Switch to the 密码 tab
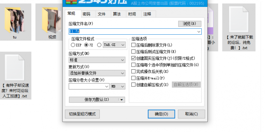The image size is (265, 132). (x=86, y=14)
